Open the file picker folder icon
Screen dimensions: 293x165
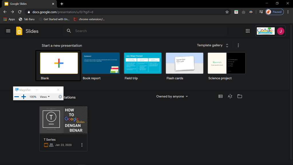click(x=240, y=96)
